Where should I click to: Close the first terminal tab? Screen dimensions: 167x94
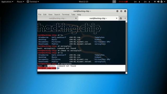[x=76, y=18]
